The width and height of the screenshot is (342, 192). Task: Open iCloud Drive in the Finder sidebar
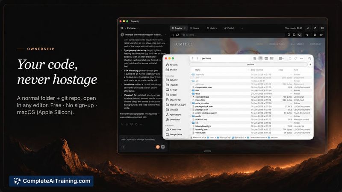tap(174, 130)
